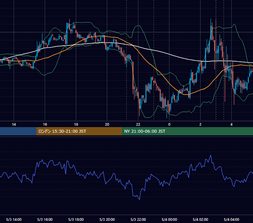This screenshot has width=253, height=223.
Task: Click the 5/4 02:00 time label
Action: click(200, 219)
